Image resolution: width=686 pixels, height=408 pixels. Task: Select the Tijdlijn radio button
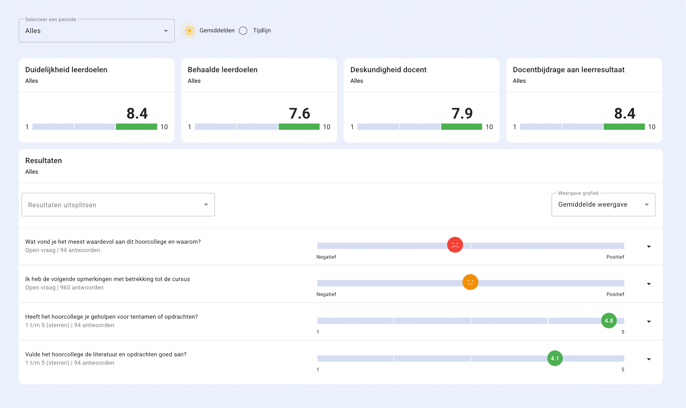(243, 31)
